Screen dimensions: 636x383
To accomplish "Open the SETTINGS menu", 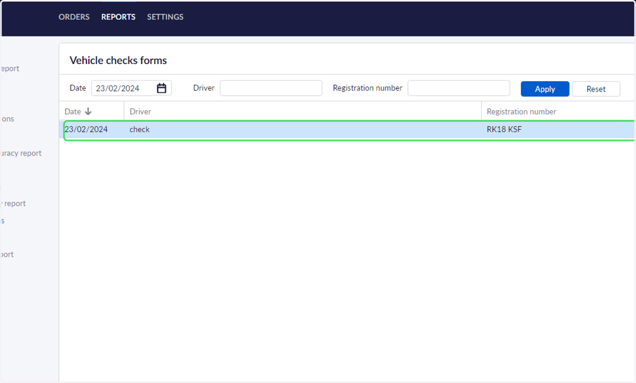I will (165, 17).
